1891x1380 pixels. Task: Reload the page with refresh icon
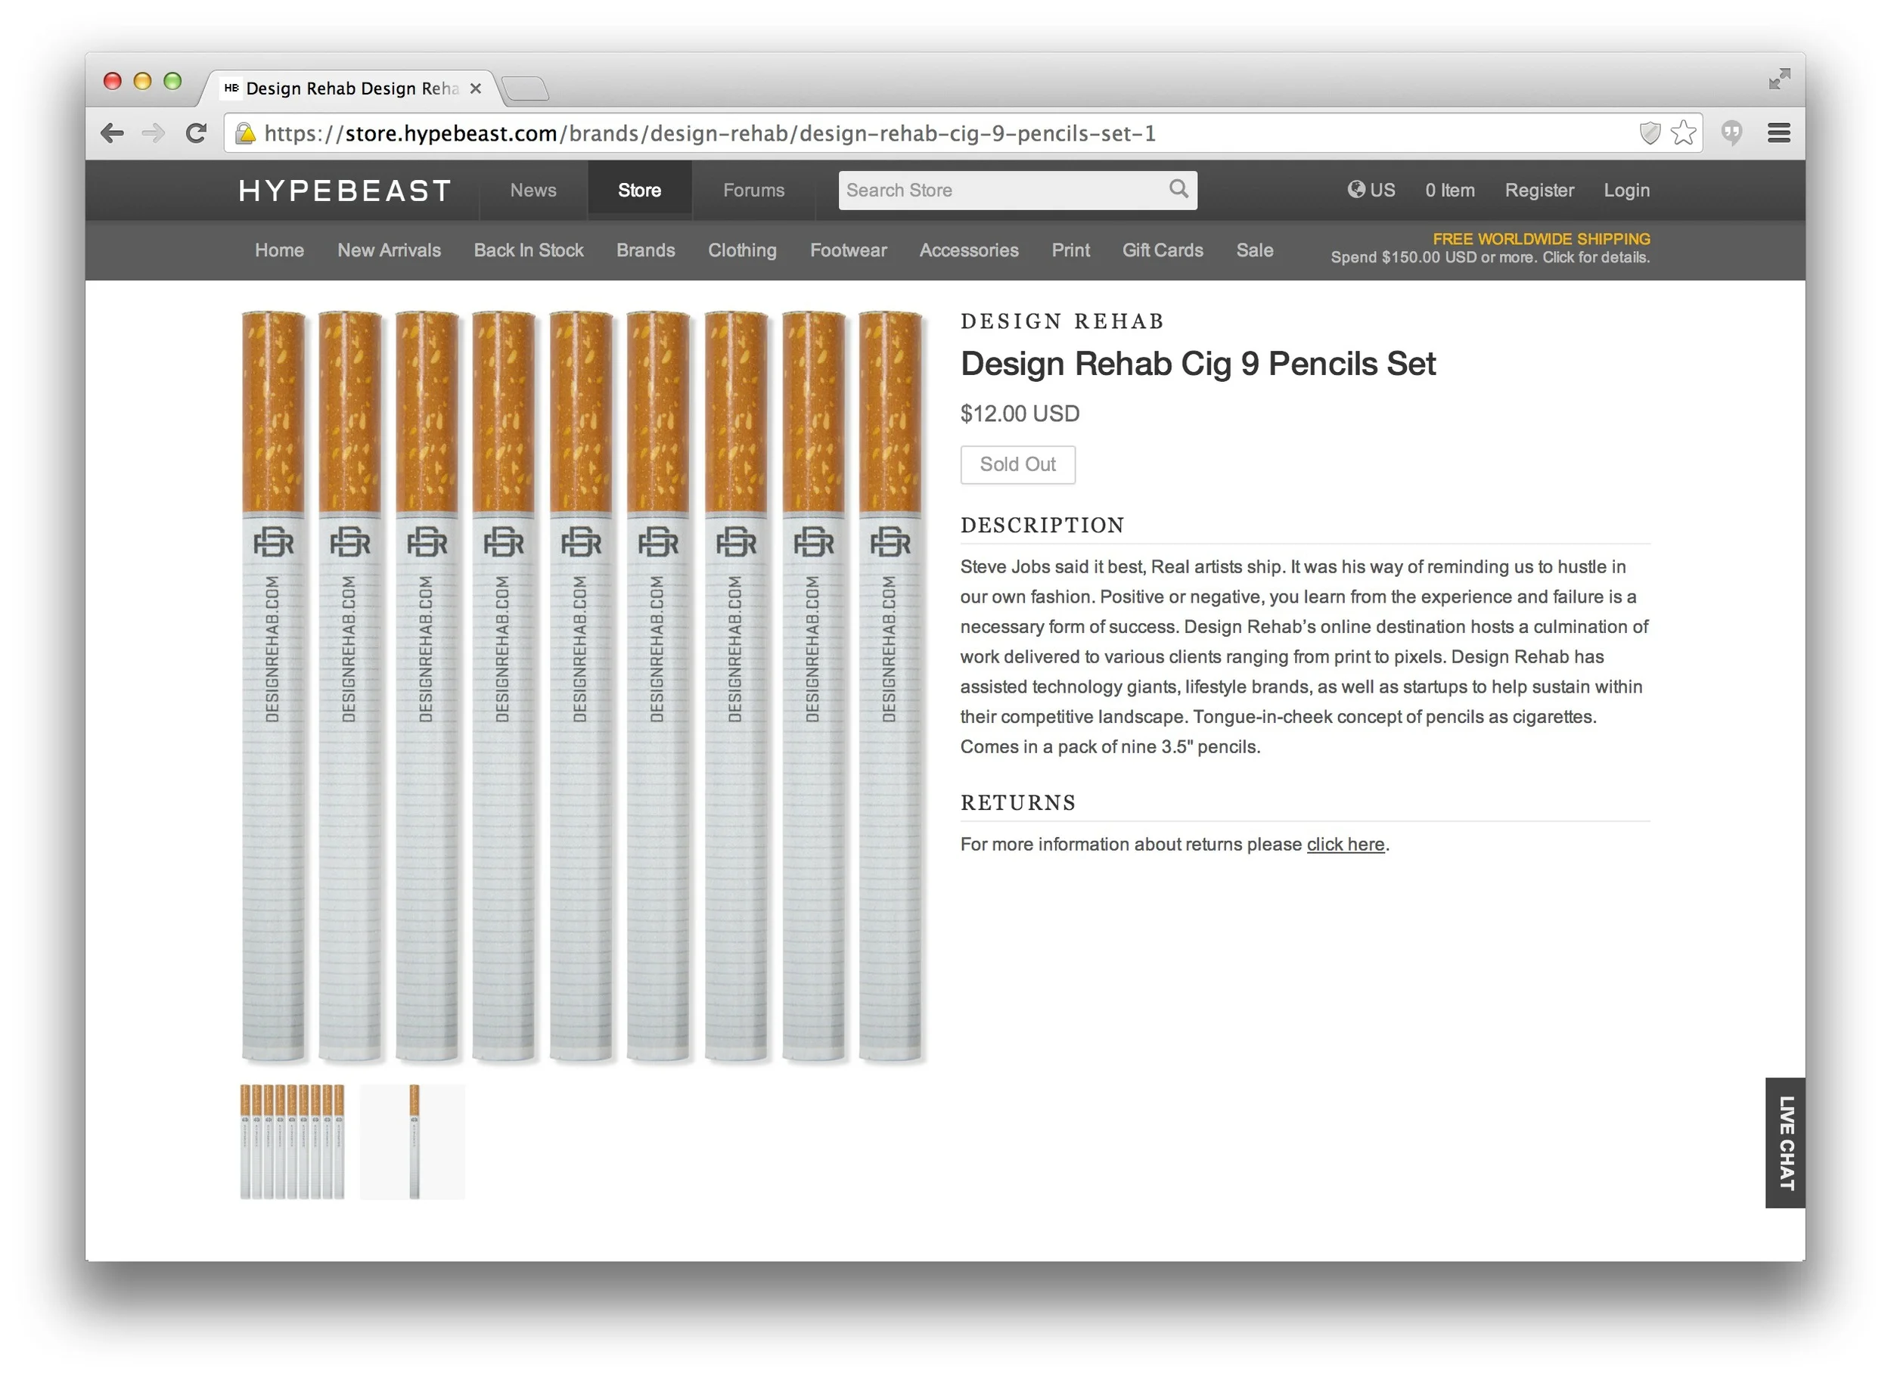197,134
